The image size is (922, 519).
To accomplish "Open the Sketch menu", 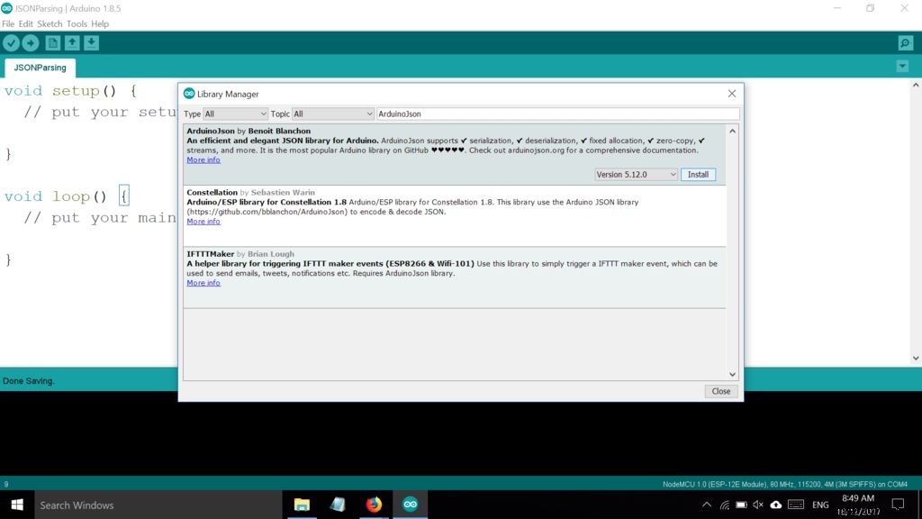I will coord(50,23).
